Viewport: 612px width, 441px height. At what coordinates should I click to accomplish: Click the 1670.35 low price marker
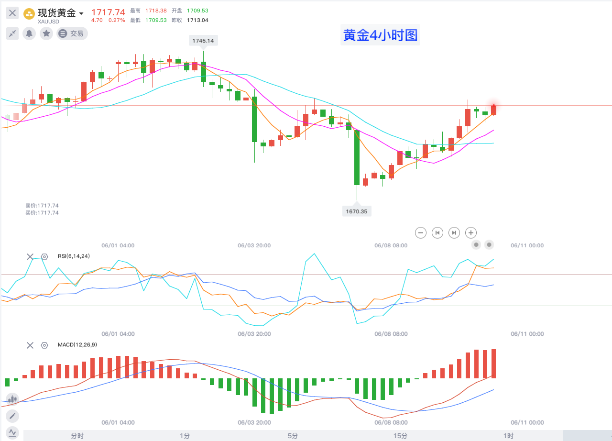tap(357, 211)
